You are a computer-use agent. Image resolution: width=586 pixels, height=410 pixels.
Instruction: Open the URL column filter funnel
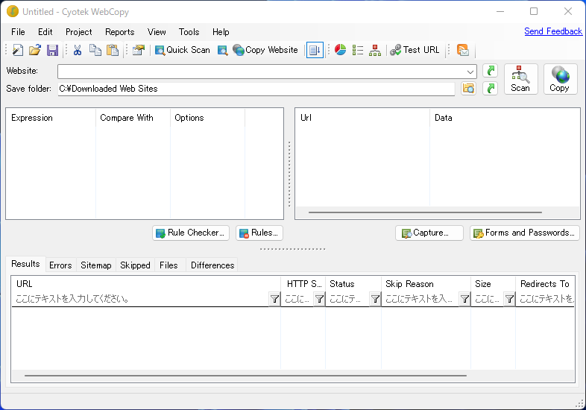274,299
